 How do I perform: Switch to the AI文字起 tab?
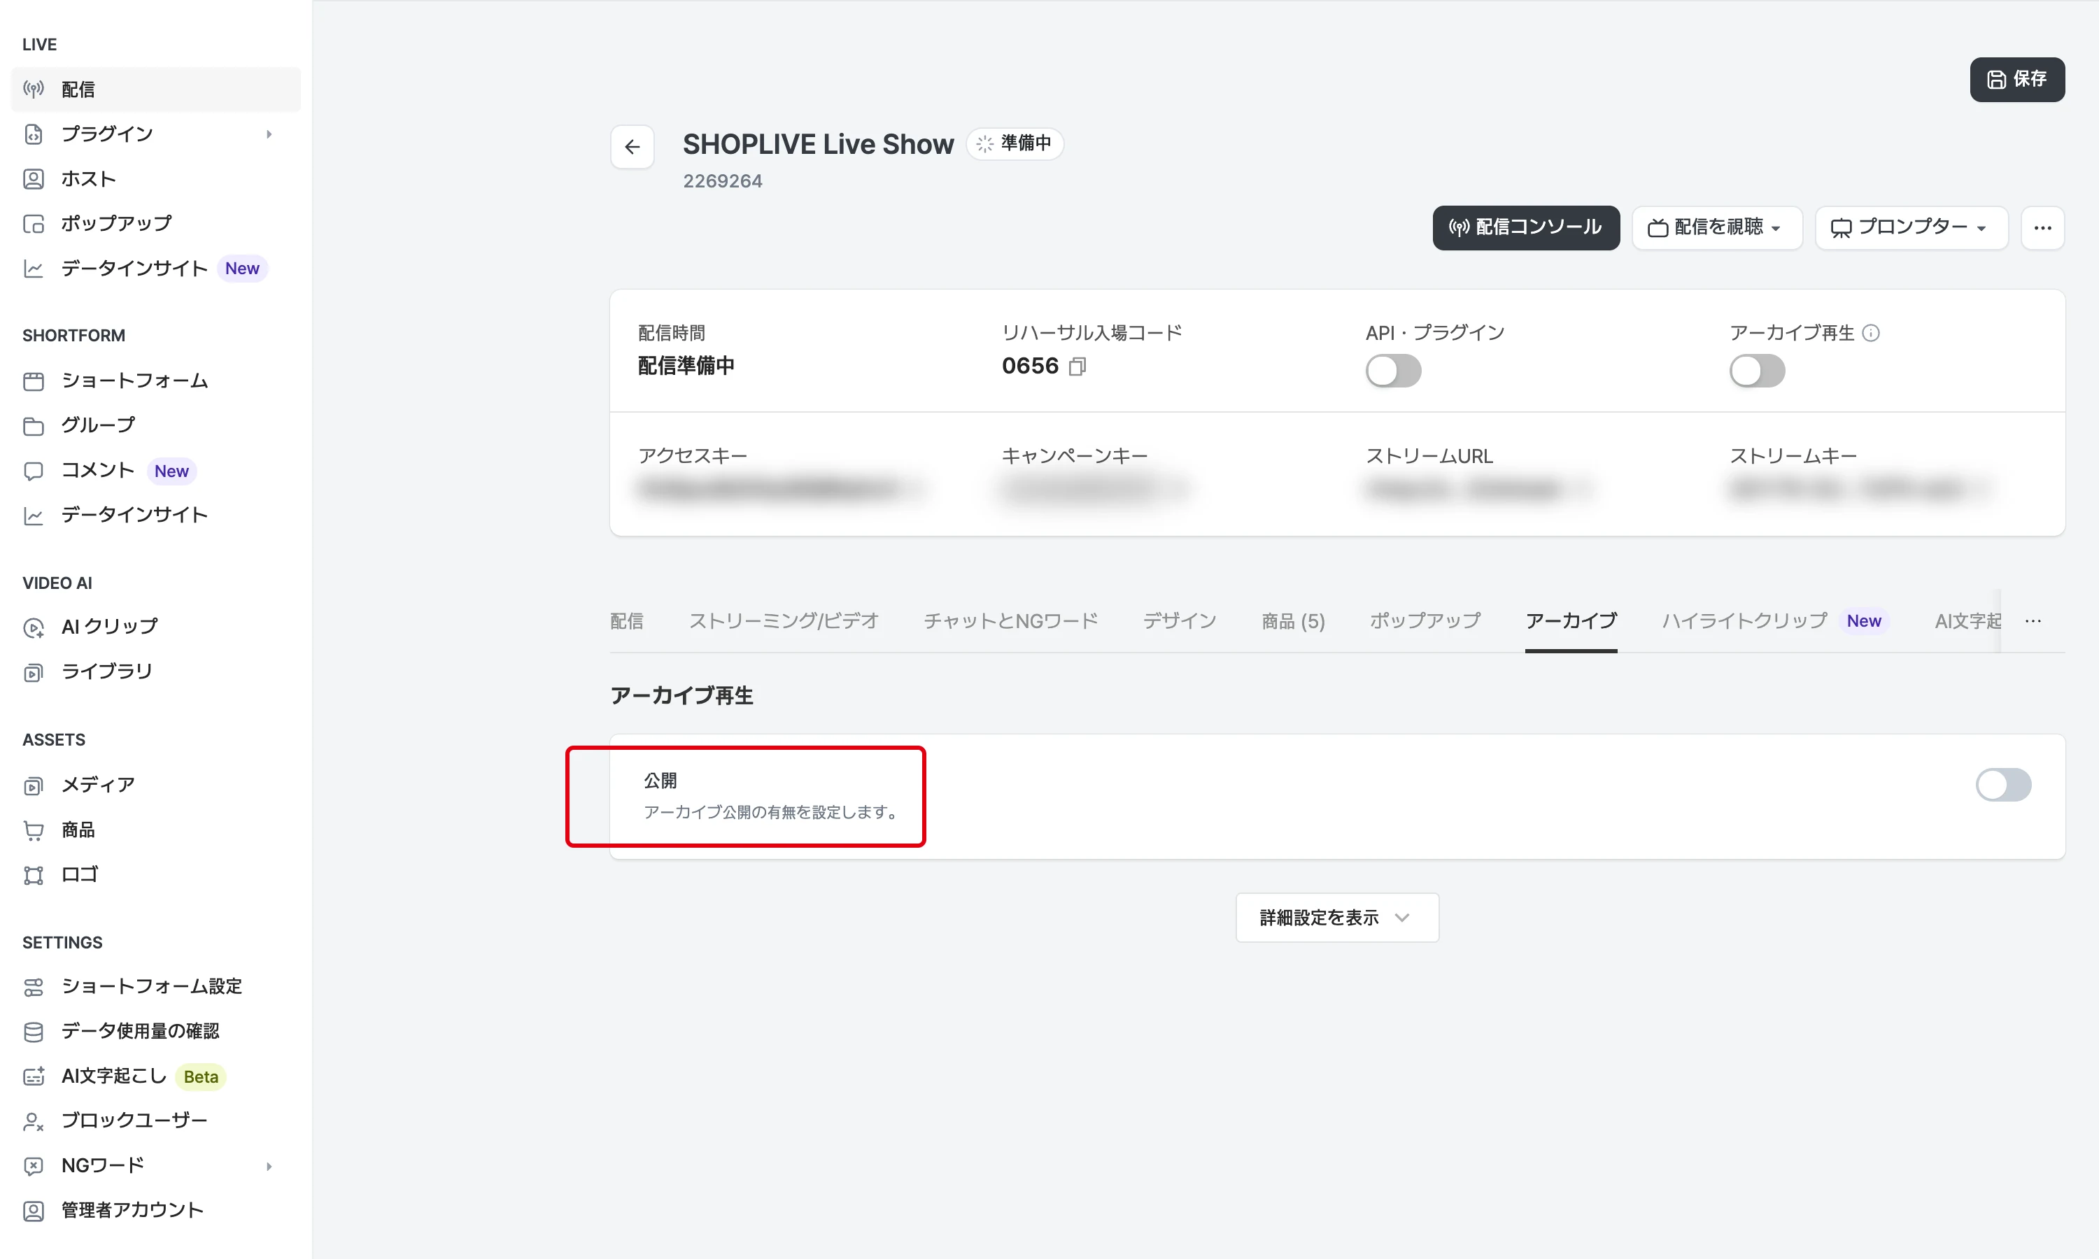1967,621
